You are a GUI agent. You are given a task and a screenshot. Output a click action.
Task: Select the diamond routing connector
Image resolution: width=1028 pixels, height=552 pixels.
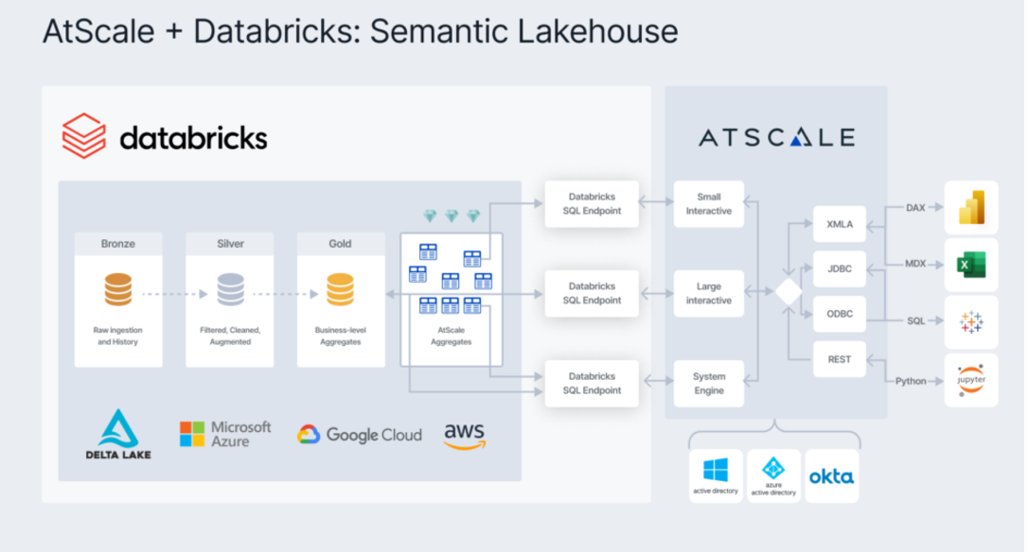click(x=788, y=292)
